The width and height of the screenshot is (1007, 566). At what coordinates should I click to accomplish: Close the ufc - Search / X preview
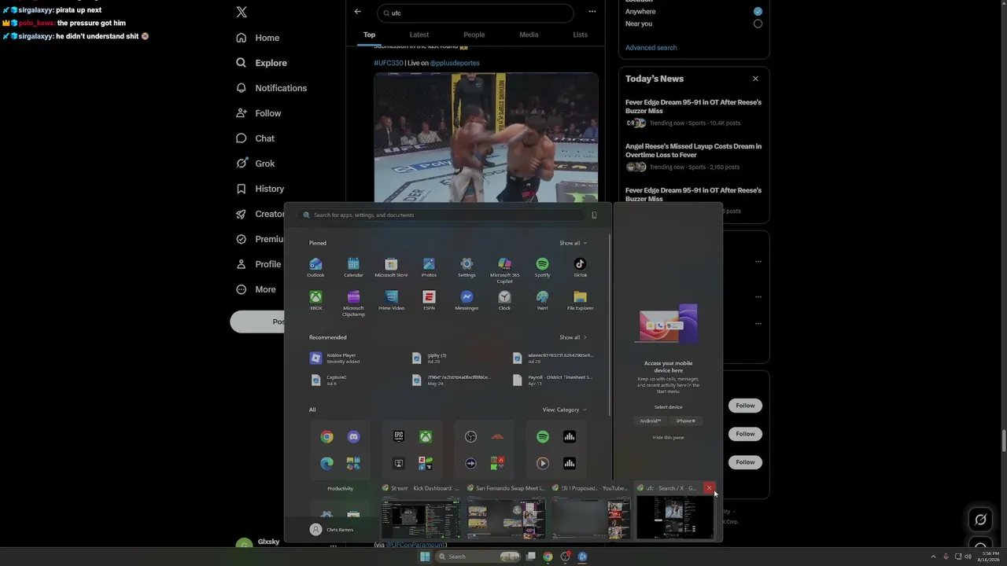(709, 488)
